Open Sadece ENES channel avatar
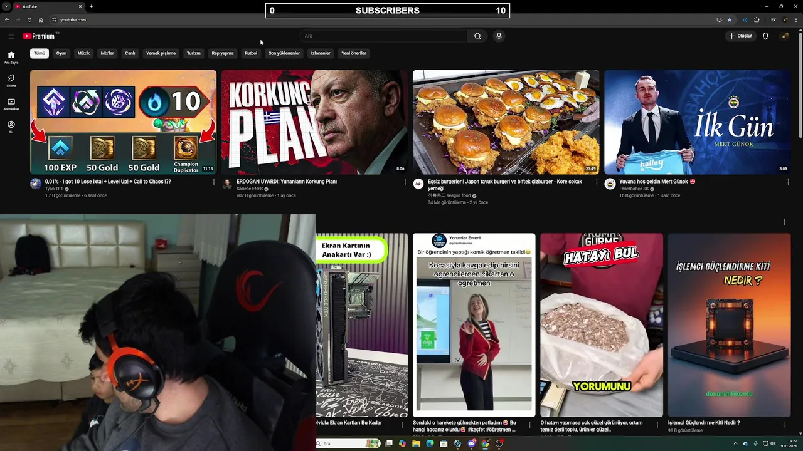Viewport: 803px width, 451px height. tap(227, 184)
